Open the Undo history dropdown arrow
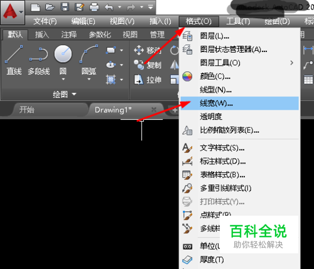This screenshot has height=269, width=314. click(119, 8)
